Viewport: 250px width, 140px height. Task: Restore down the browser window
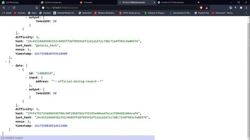239,2
